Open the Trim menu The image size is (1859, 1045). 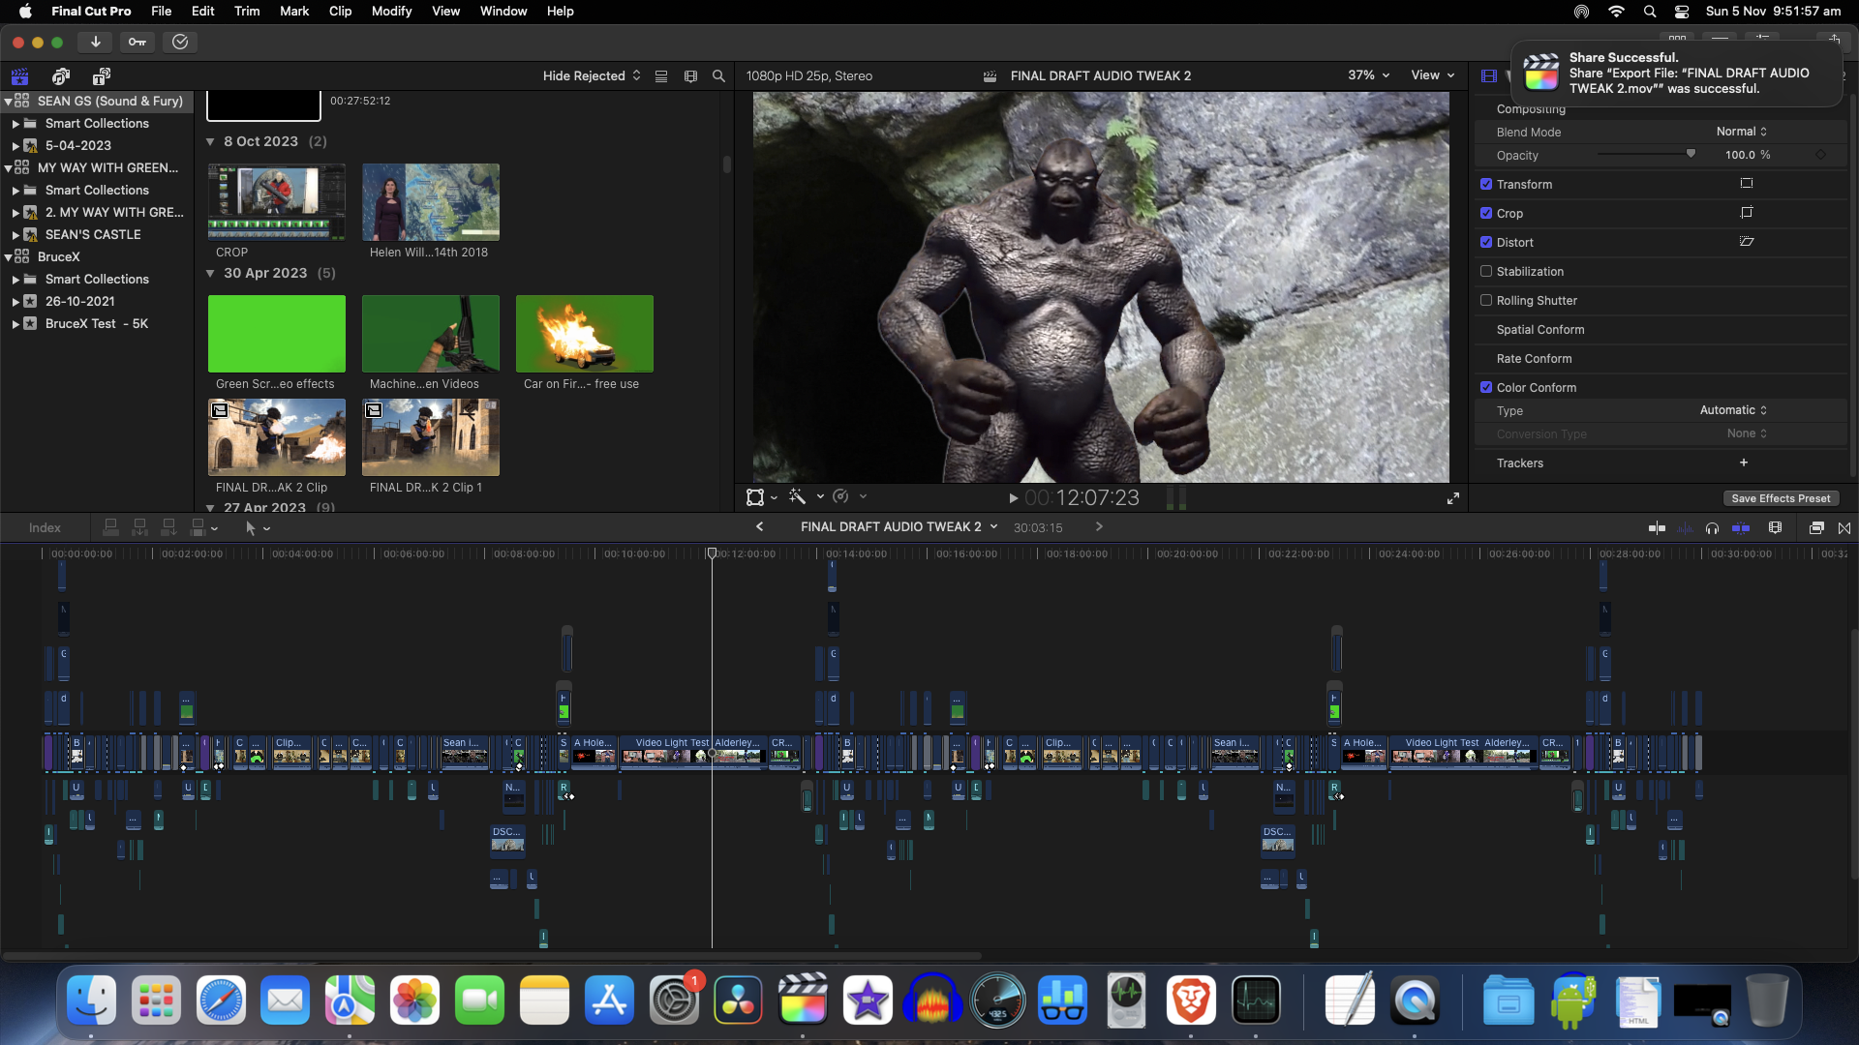246,12
